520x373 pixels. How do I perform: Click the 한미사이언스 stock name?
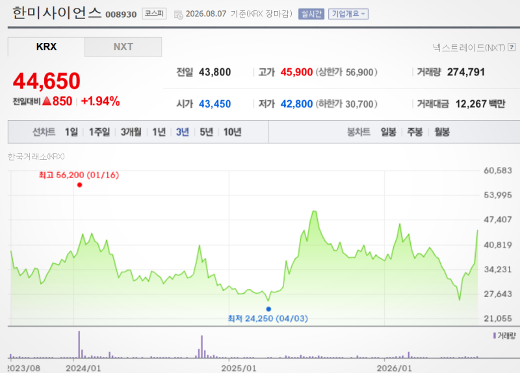[57, 13]
